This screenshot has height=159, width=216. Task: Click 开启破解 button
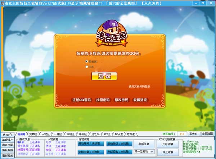pos(167,144)
